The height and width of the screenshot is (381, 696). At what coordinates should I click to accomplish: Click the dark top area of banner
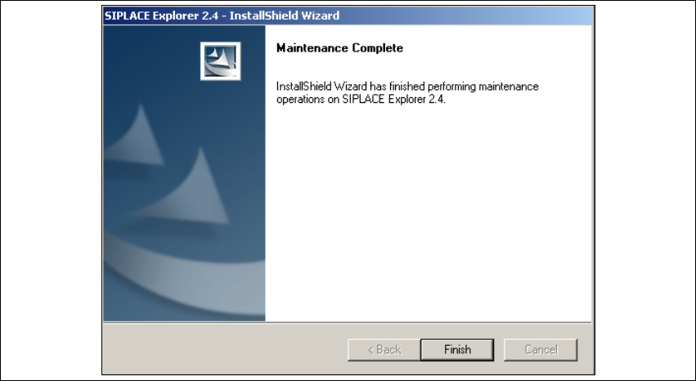[x=151, y=44]
